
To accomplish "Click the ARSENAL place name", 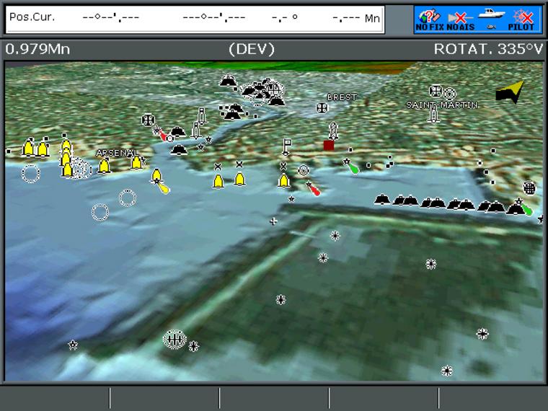I will [118, 153].
